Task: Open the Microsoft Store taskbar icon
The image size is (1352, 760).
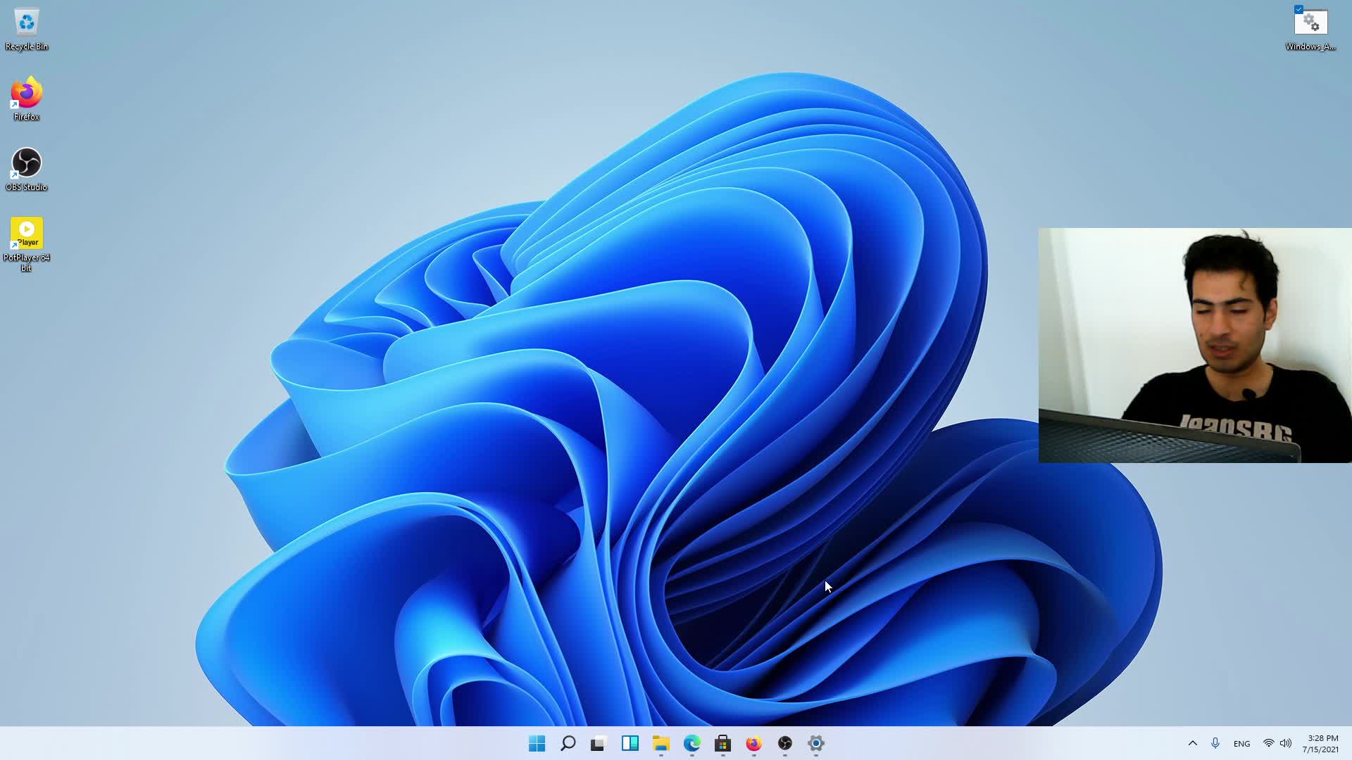Action: pos(722,743)
